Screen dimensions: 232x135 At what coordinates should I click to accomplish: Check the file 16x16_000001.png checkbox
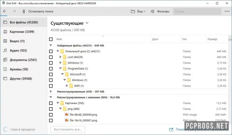[x=51, y=120]
